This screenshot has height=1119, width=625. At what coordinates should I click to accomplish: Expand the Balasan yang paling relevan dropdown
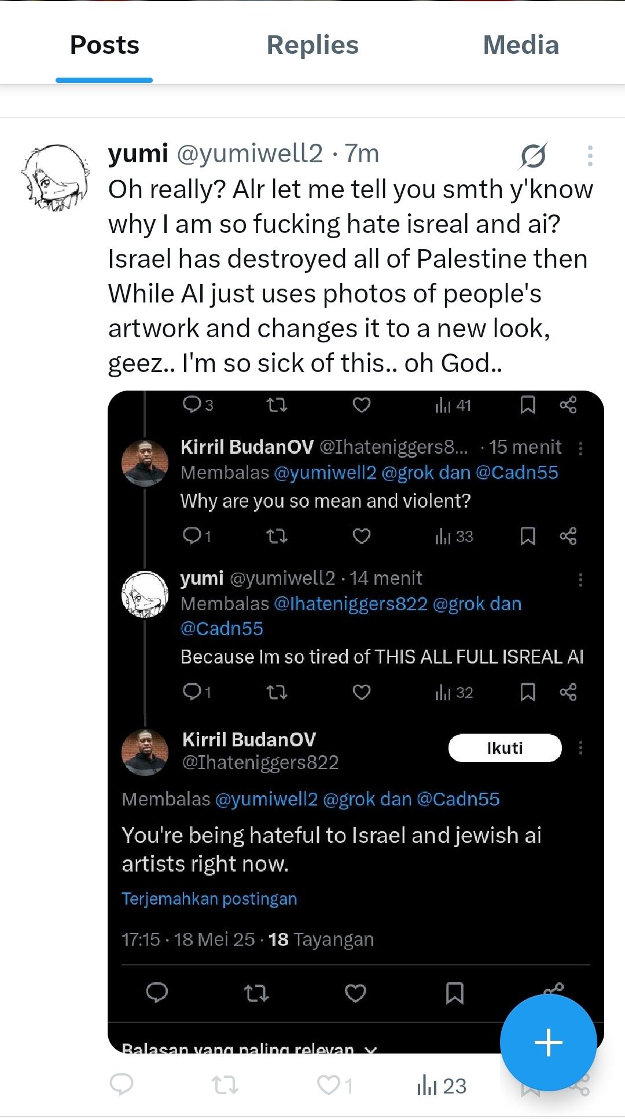tap(249, 1048)
